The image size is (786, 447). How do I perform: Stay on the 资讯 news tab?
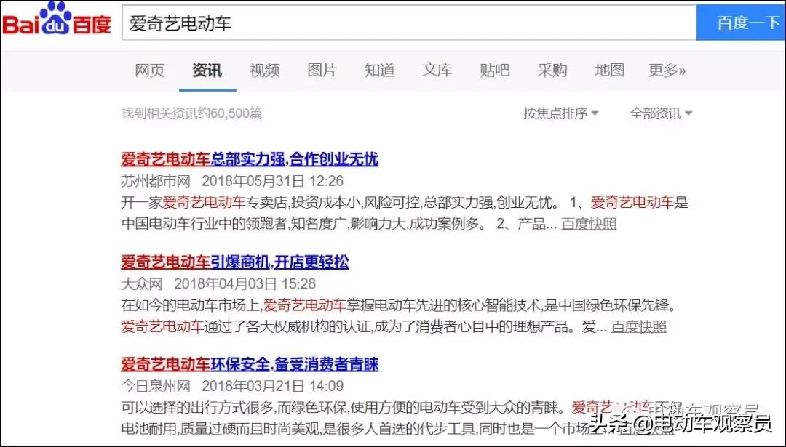207,71
